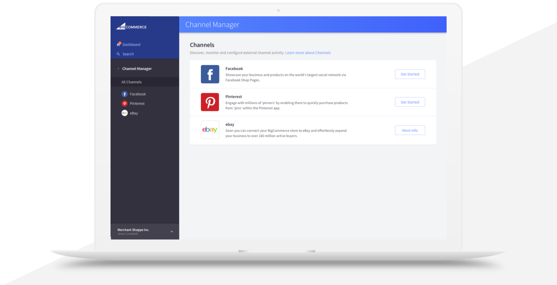Click the Channel Manager sidebar heading
Viewport: 557px width, 285px height.
pyautogui.click(x=137, y=69)
